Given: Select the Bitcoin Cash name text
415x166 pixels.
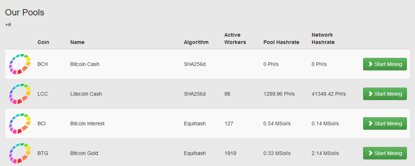Looking at the screenshot, I should (85, 64).
